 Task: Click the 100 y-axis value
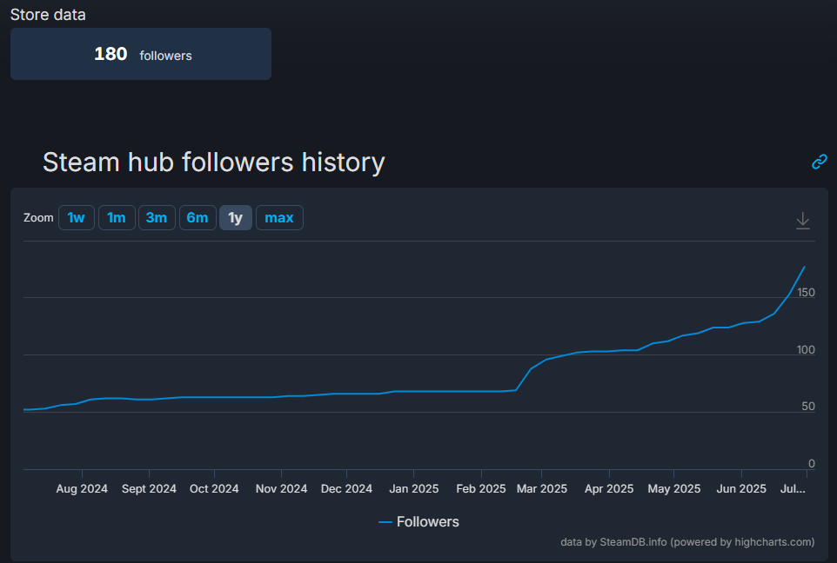806,350
